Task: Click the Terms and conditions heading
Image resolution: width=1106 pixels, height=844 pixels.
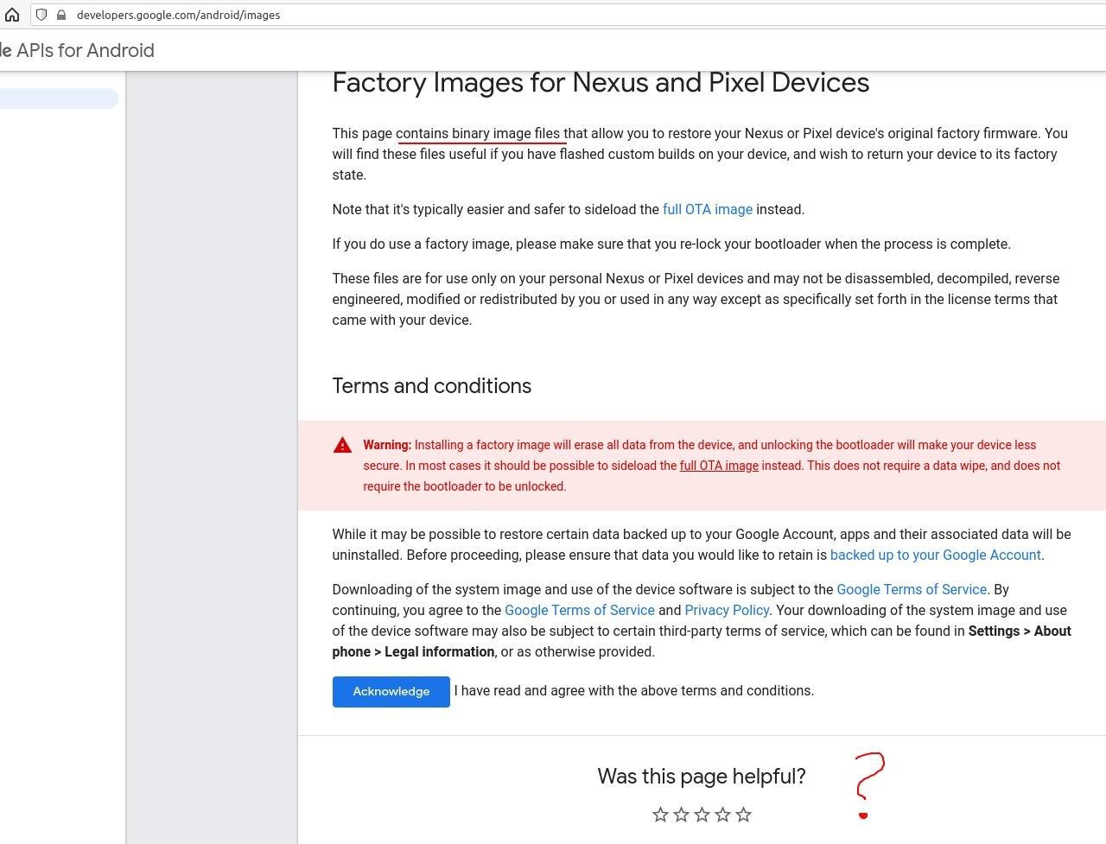Action: point(431,385)
